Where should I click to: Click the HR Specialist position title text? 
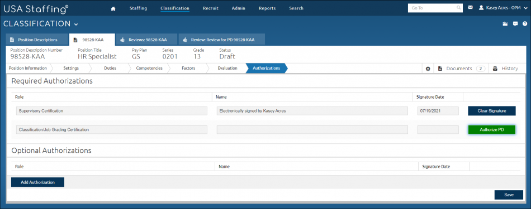tap(97, 56)
